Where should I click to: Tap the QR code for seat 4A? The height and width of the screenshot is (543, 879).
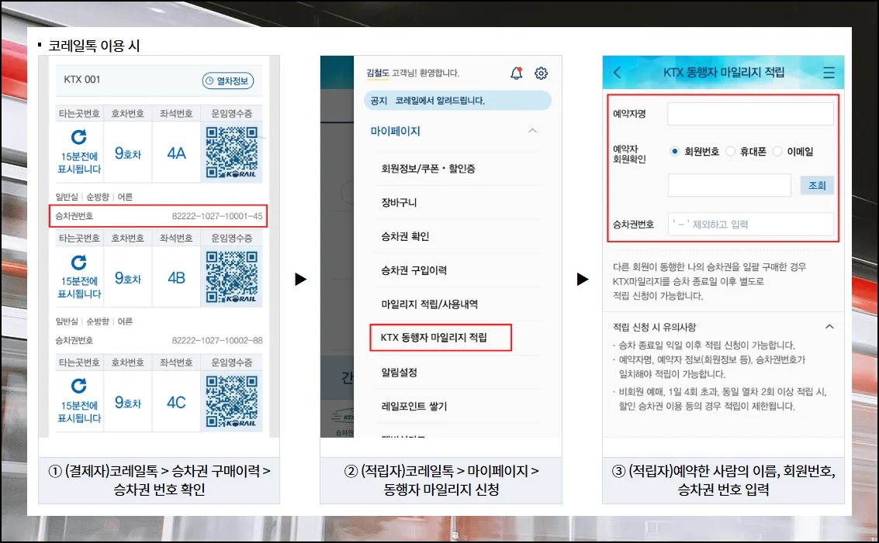(231, 152)
